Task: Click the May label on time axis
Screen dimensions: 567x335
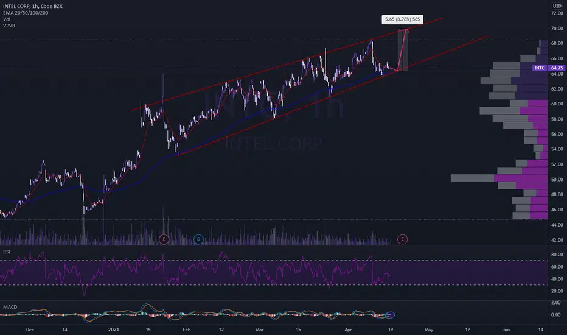Action: click(x=429, y=330)
